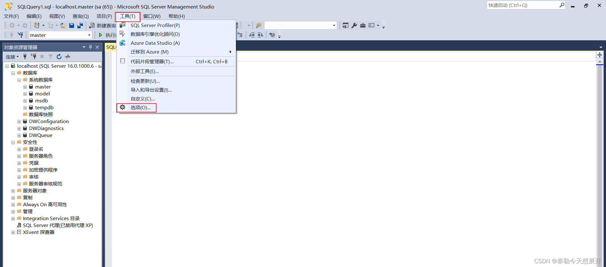Click the New Project toolbar icon
Screen dimensions: 606x267
[37, 26]
